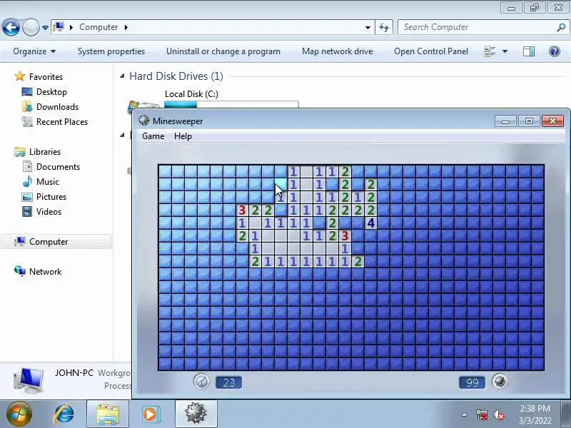The image size is (571, 428).
Task: Click the muted volume tray icon
Action: (498, 414)
